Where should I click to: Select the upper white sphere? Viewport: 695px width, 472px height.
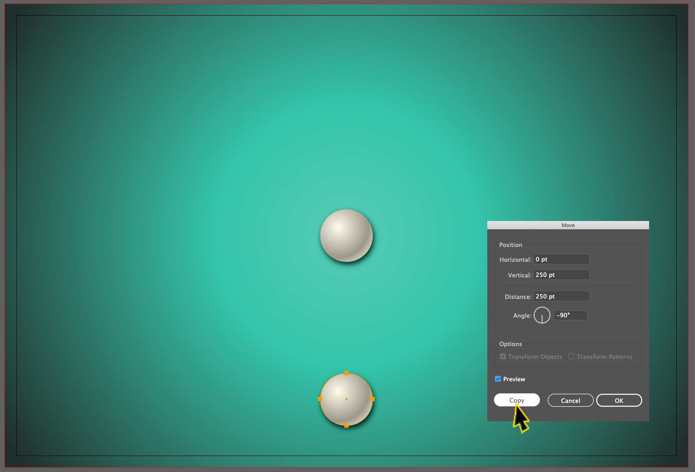click(x=346, y=236)
